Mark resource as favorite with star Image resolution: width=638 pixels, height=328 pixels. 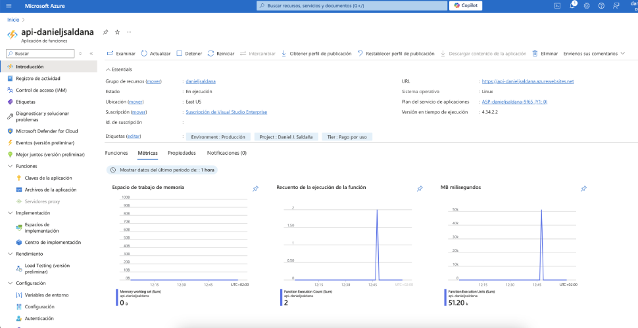(x=117, y=31)
